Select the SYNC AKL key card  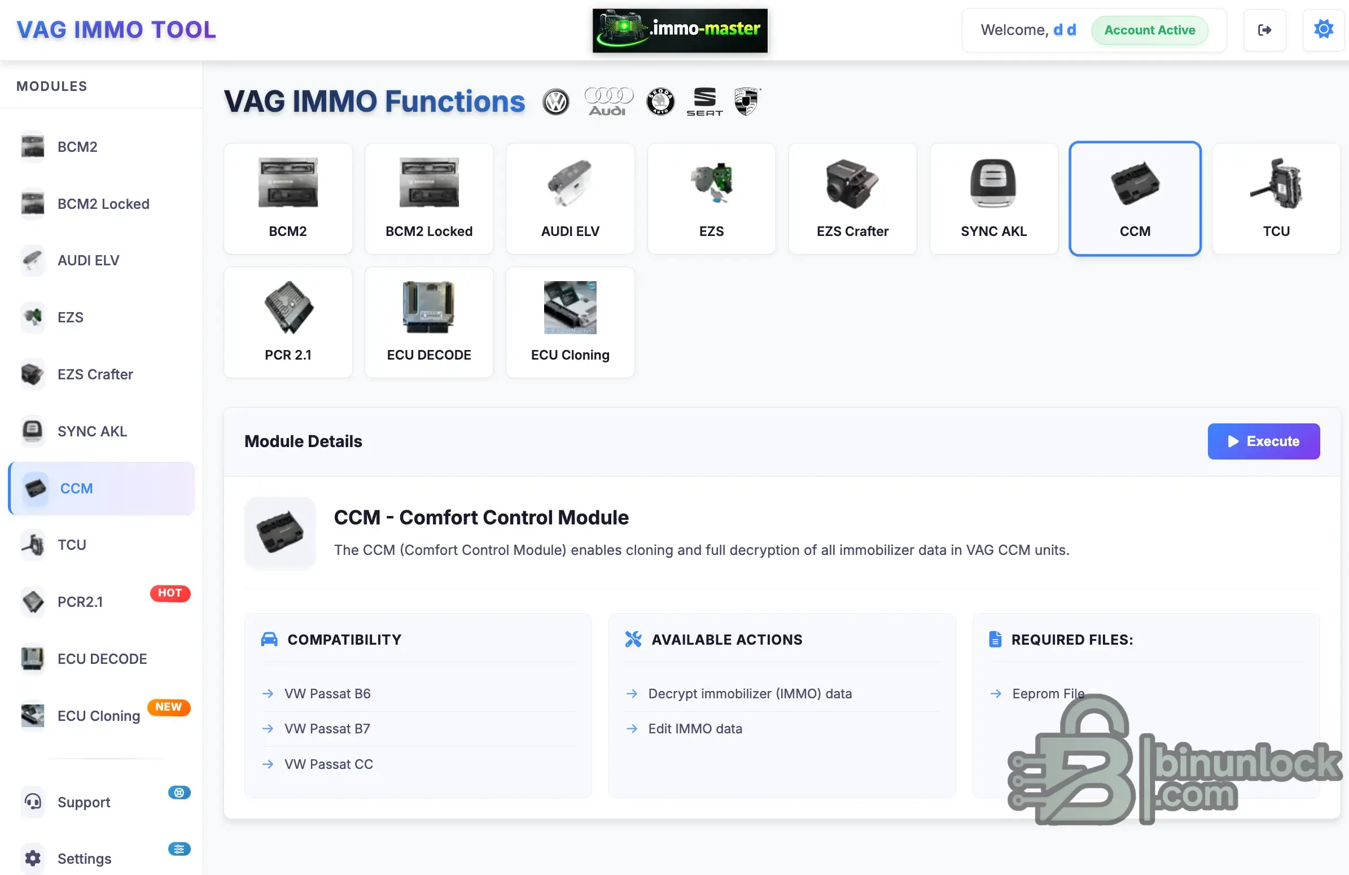point(993,198)
